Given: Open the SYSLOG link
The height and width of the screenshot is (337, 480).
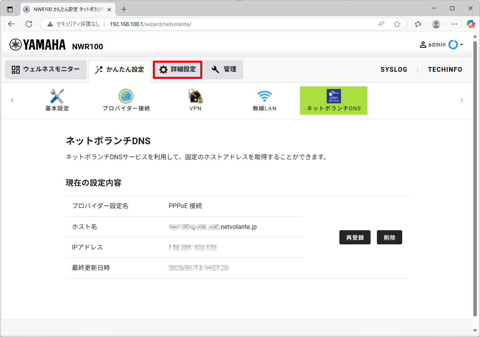Looking at the screenshot, I should pyautogui.click(x=394, y=69).
